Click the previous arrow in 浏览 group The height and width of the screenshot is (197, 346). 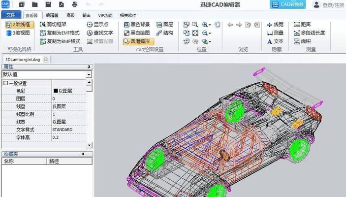point(230,25)
